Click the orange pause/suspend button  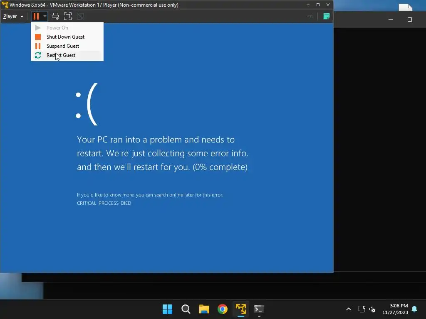pos(36,16)
